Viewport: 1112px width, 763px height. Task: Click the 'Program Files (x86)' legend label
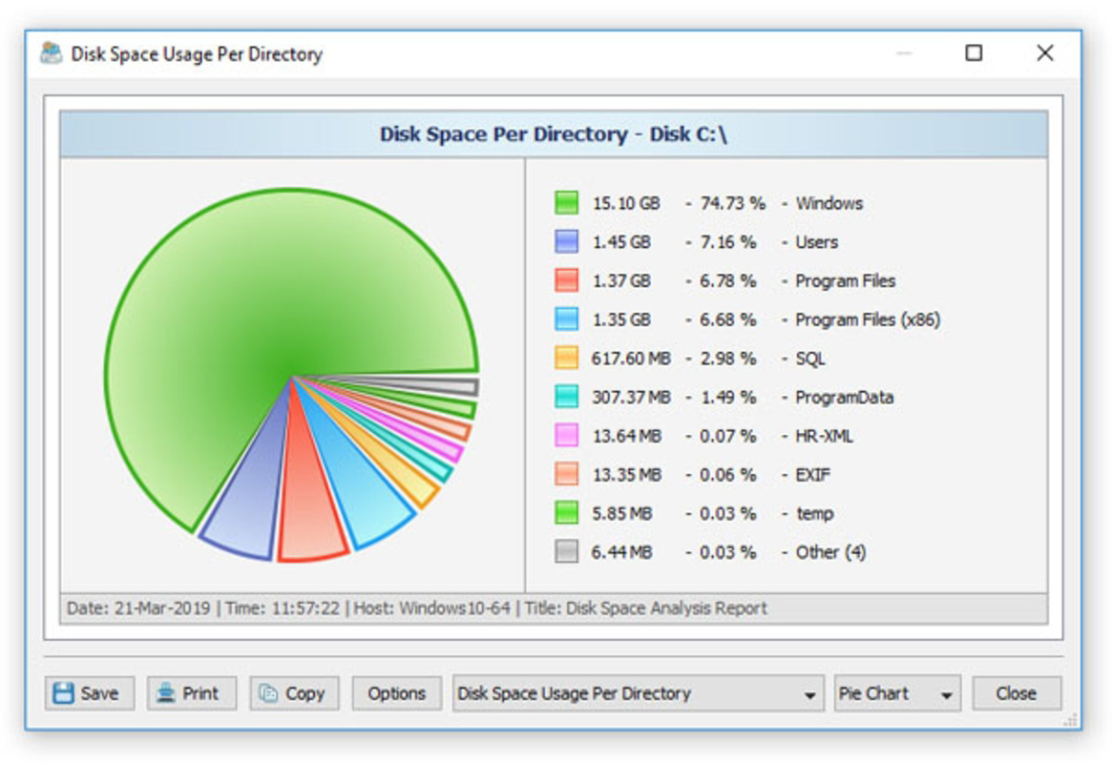pos(868,320)
